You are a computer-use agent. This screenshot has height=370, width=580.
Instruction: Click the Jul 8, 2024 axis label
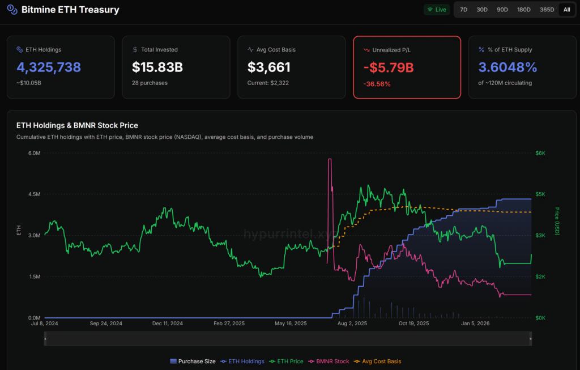coord(44,324)
